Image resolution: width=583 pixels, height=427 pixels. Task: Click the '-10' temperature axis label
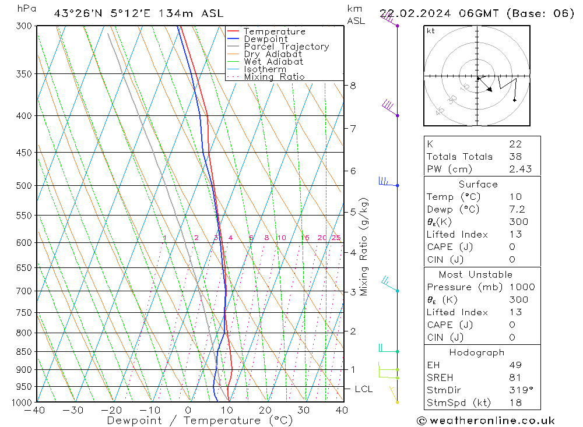pyautogui.click(x=150, y=410)
